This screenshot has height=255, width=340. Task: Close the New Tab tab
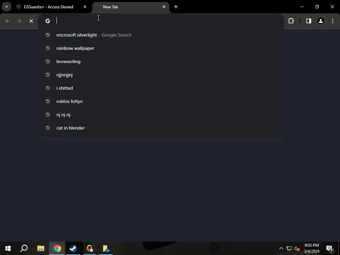(164, 7)
